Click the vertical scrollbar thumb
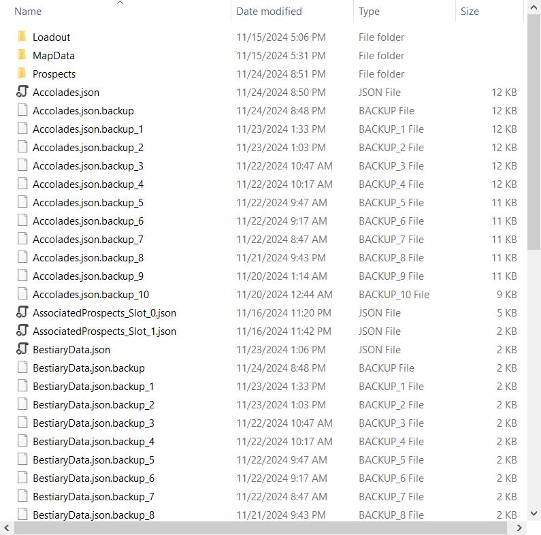The height and width of the screenshot is (535, 541). pyautogui.click(x=534, y=132)
